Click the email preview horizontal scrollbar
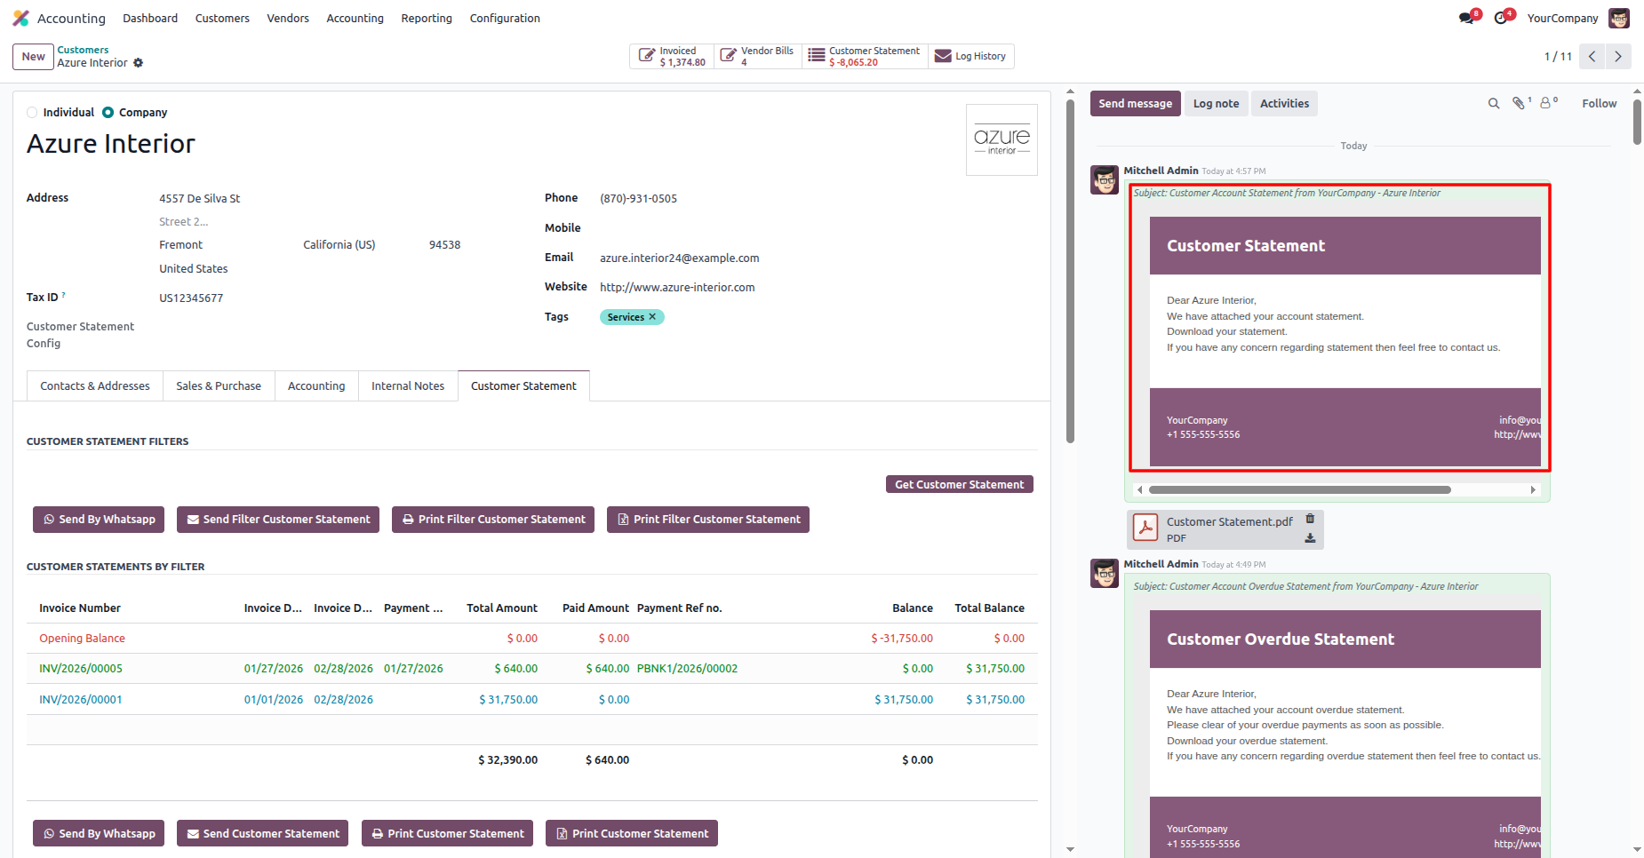Screen dimensions: 1644x858 point(1299,490)
